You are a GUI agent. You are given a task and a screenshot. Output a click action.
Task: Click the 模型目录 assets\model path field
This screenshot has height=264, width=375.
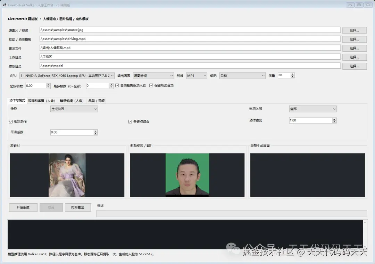[190, 66]
